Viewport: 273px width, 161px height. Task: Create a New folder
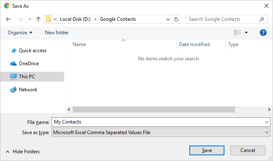(57, 33)
